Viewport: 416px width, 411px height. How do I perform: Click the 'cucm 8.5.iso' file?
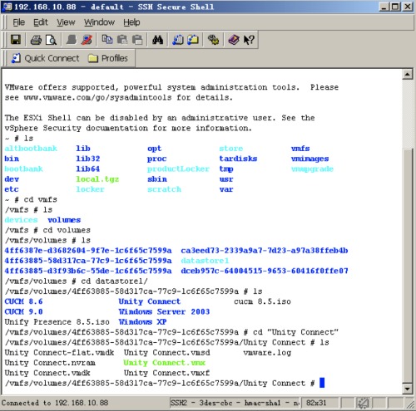[x=262, y=301]
